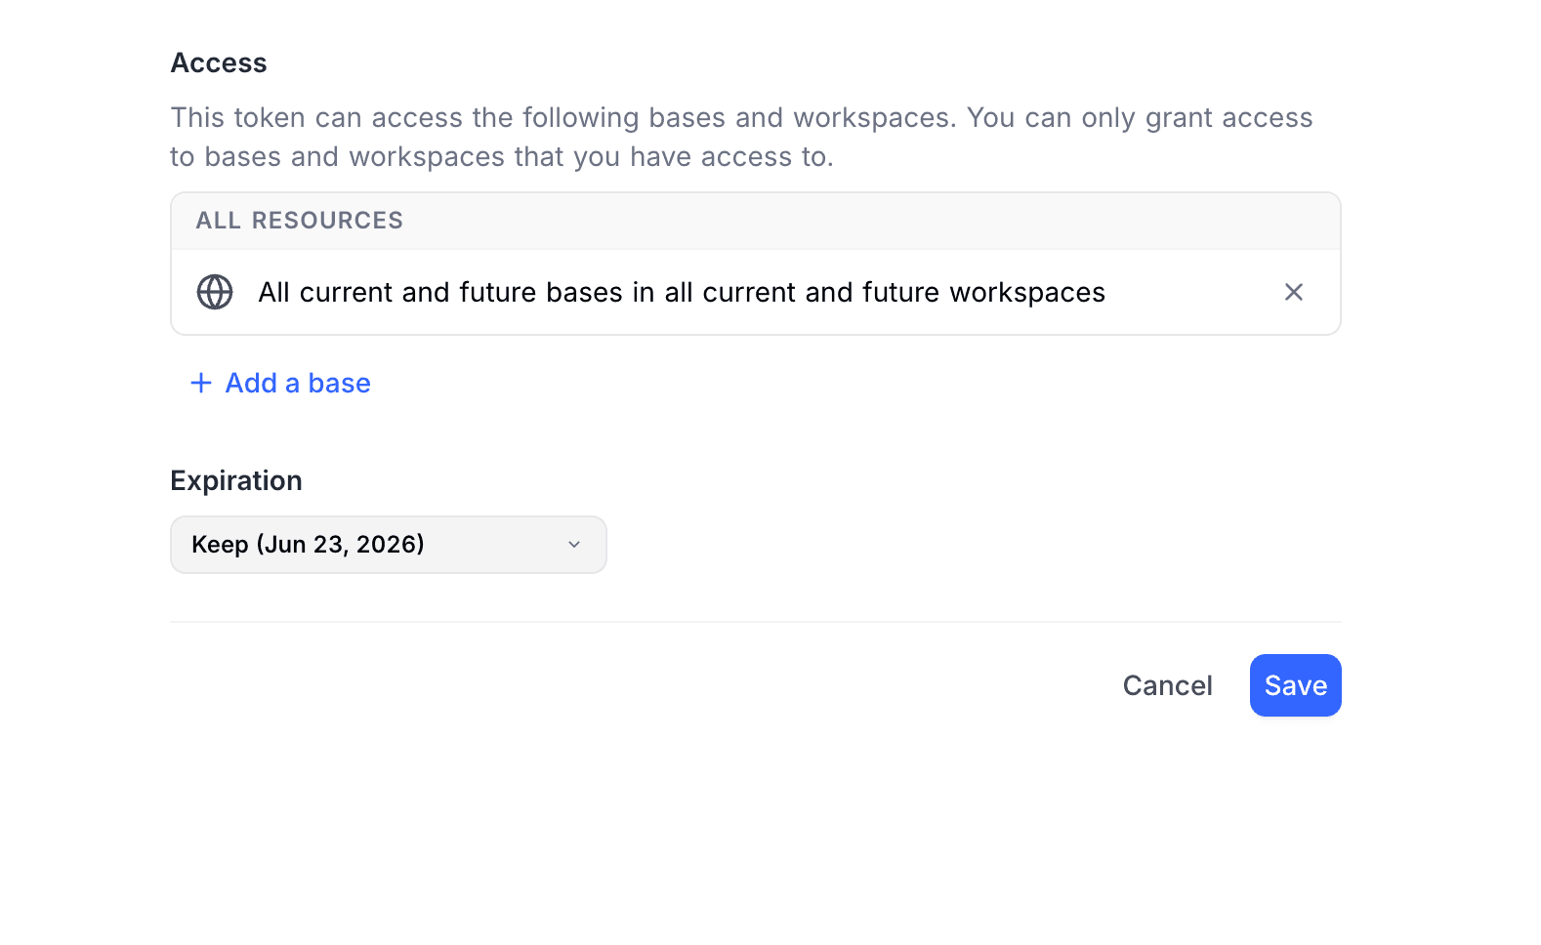Click the ALL RESOURCES header

(300, 221)
